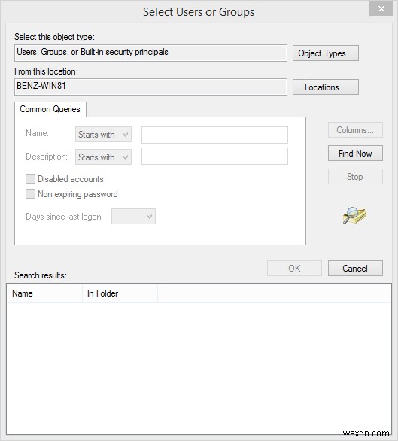Sort results by the In Folder column
Screen dimensions: 398x441
pos(120,293)
